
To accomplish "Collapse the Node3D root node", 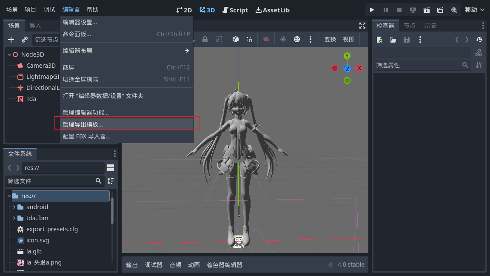I will (x=9, y=55).
